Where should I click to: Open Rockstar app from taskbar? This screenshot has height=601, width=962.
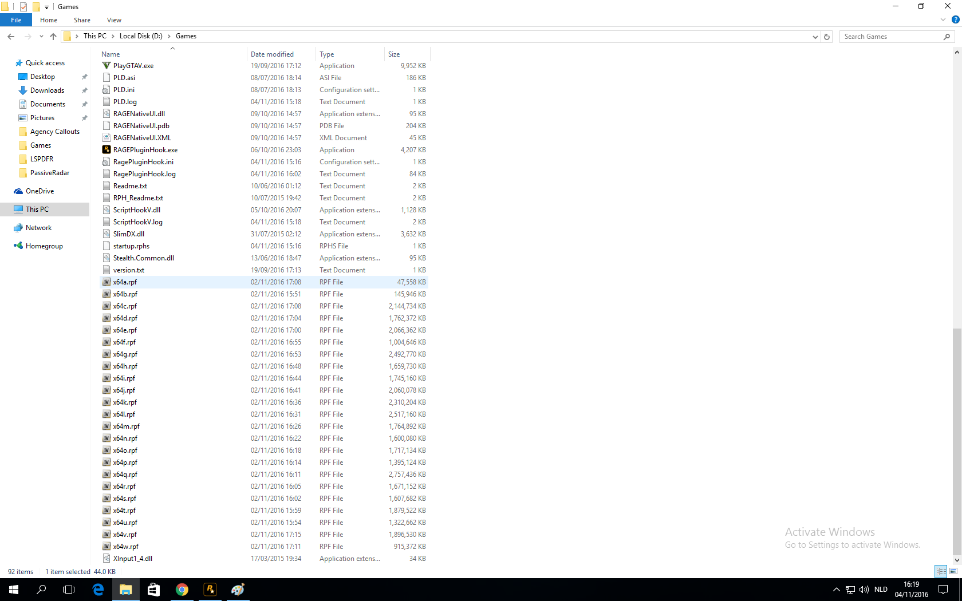(x=210, y=590)
